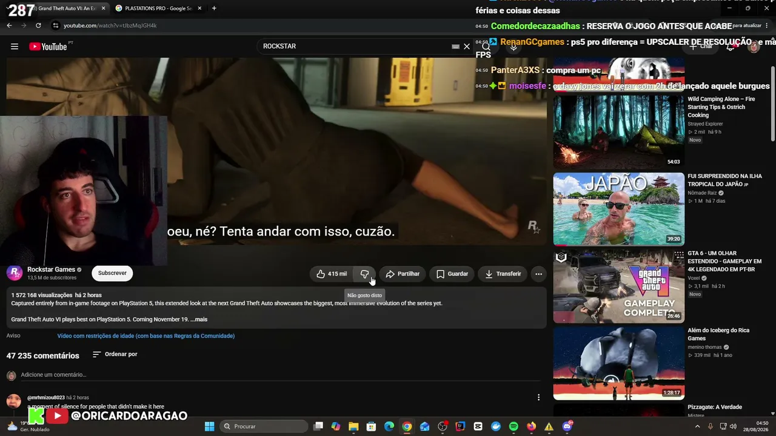Open GTA 6 - UM OLHAR ESTENDIDO video title
The height and width of the screenshot is (436, 776).
click(x=724, y=261)
